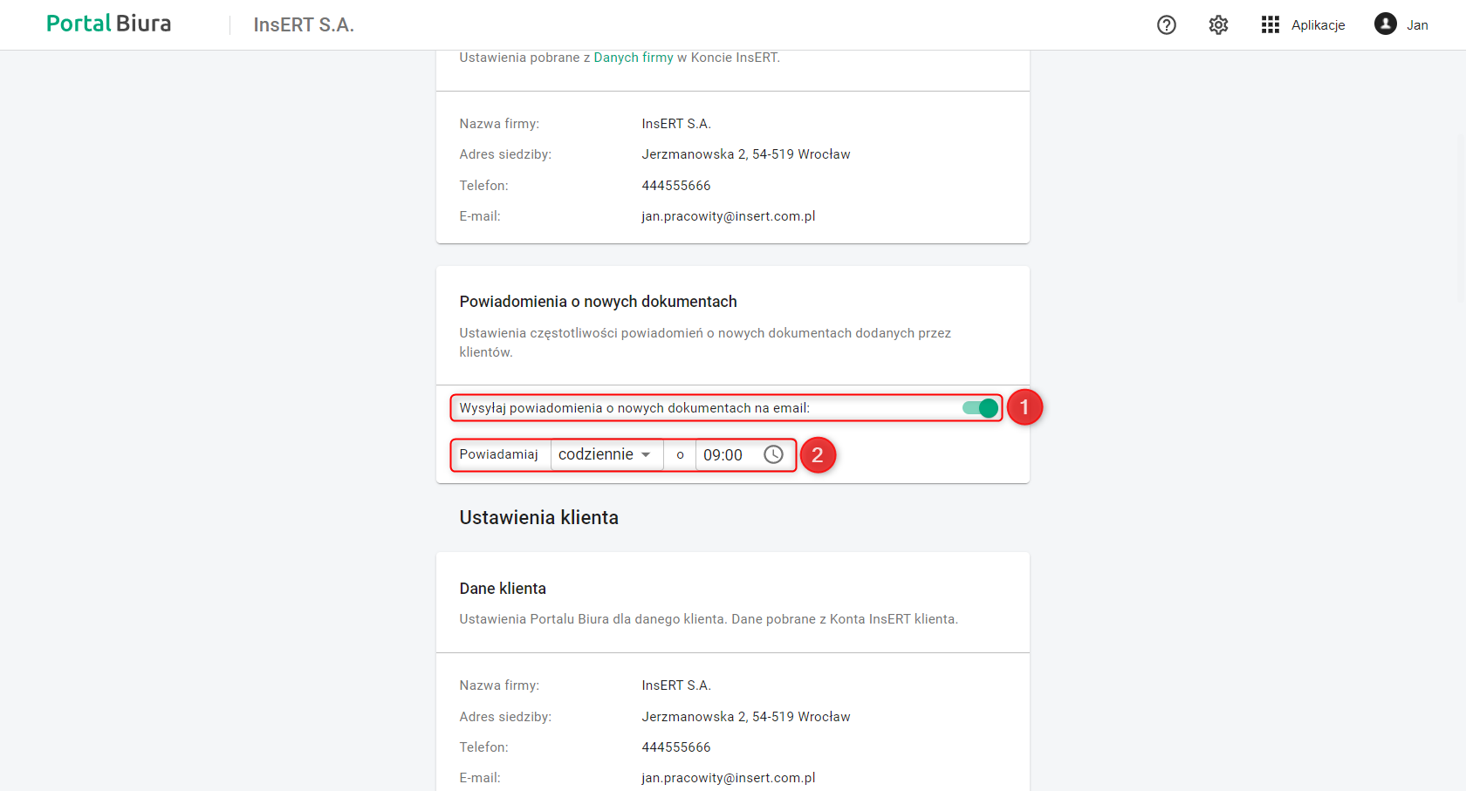Click the Powiadomienia o nowych dokumentach heading
This screenshot has height=791, width=1466.
[598, 302]
